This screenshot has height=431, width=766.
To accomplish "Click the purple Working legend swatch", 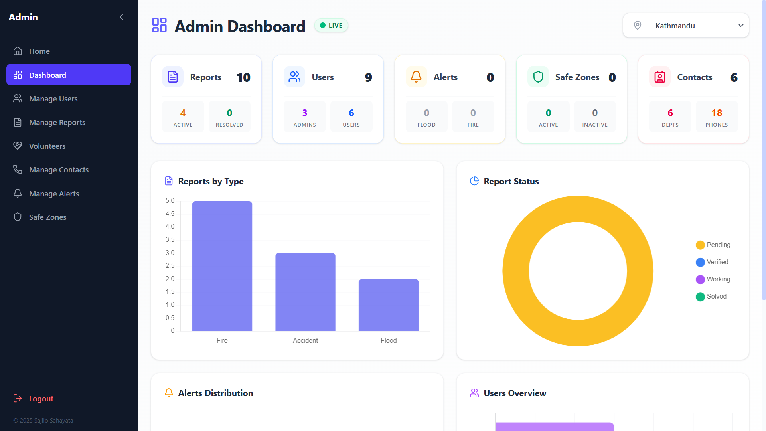I will point(700,279).
